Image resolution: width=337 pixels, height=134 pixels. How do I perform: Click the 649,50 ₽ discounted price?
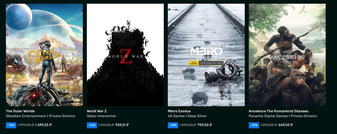(286, 125)
